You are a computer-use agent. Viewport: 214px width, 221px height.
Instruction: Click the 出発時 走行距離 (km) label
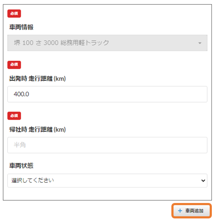[37, 79]
